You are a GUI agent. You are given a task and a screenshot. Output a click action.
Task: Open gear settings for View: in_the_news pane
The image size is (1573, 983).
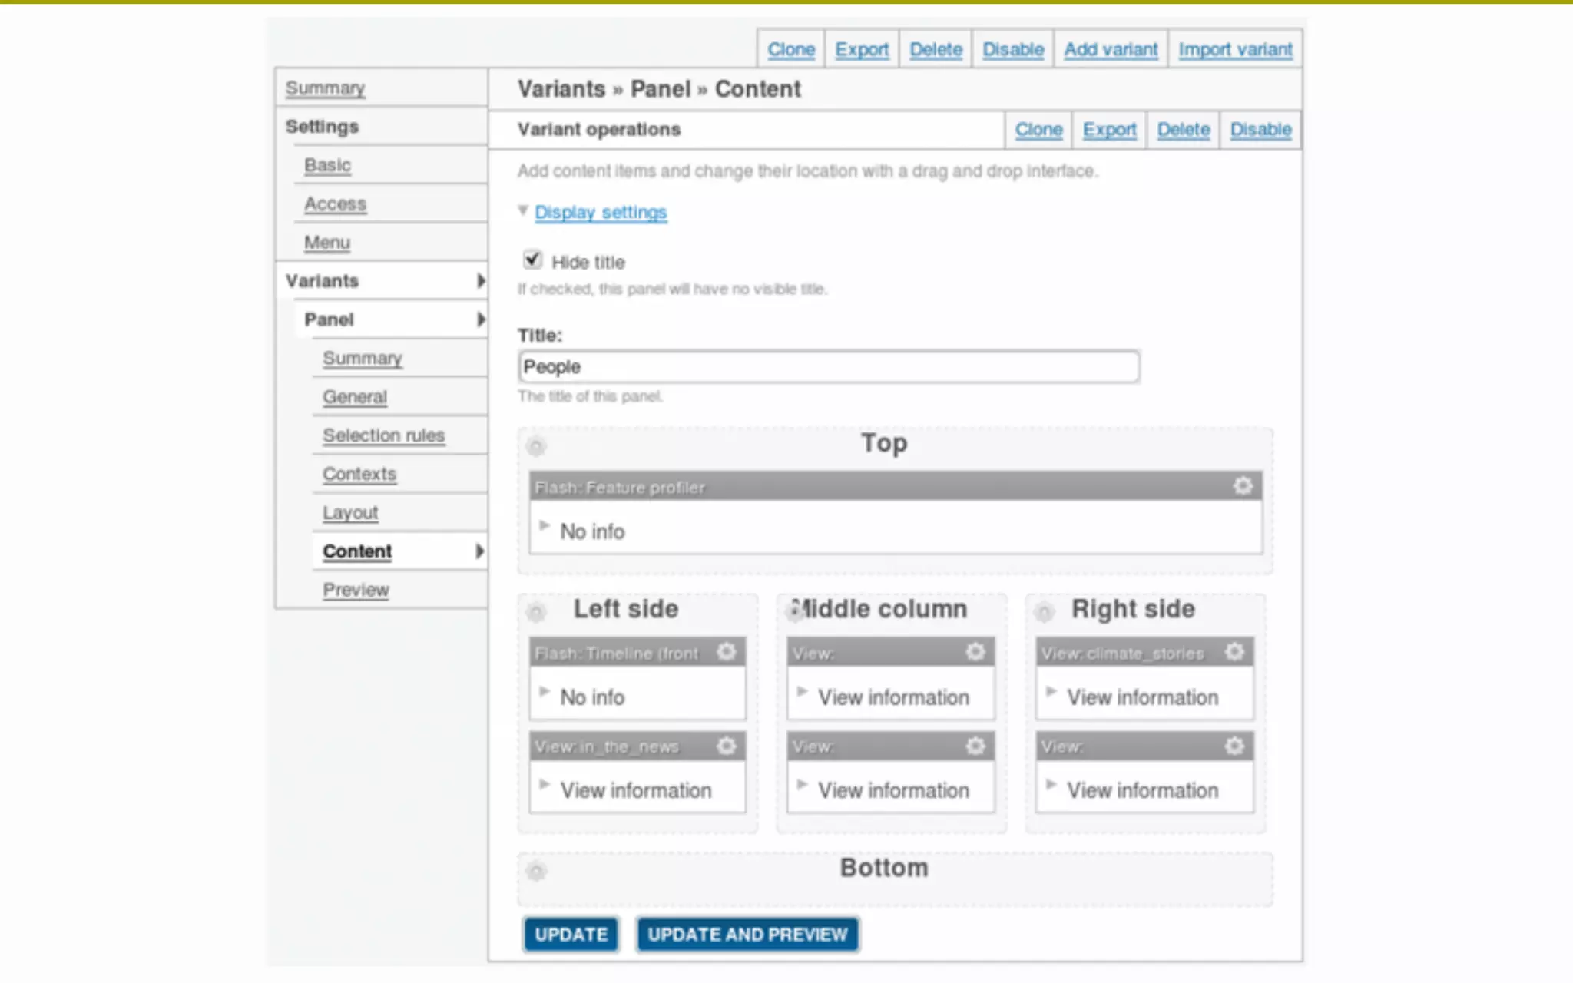coord(726,746)
